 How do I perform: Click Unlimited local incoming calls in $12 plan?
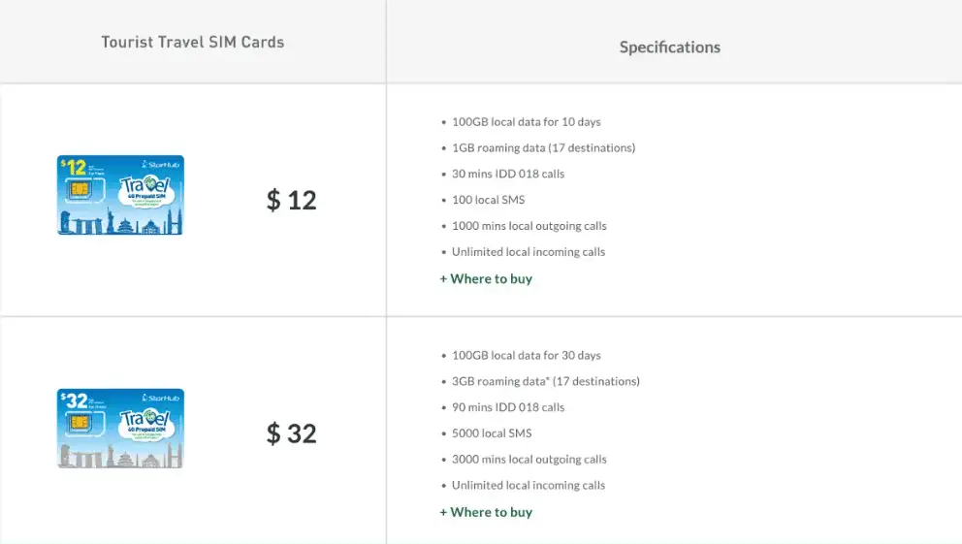coord(528,252)
